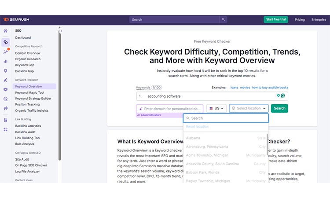Image resolution: width=330 pixels, height=198 pixels.
Task: Open Keyword Gap
Action: tap(25, 65)
